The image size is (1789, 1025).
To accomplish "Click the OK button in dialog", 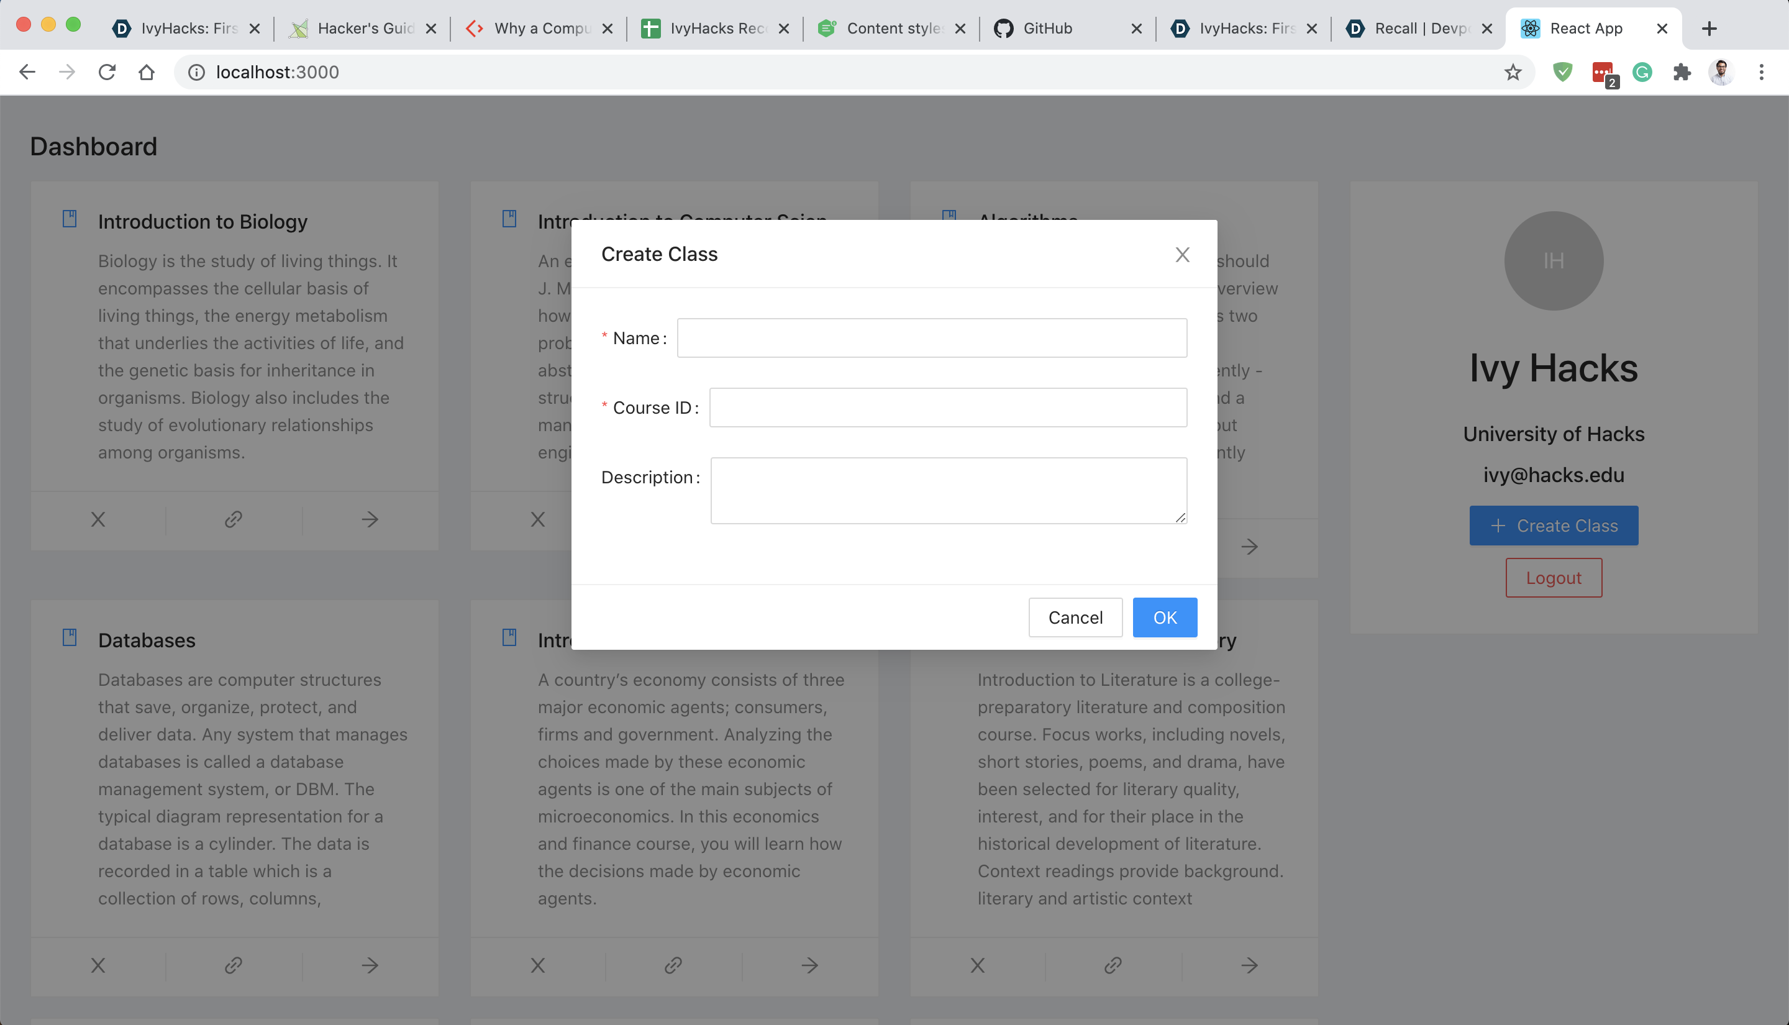I will tap(1164, 617).
